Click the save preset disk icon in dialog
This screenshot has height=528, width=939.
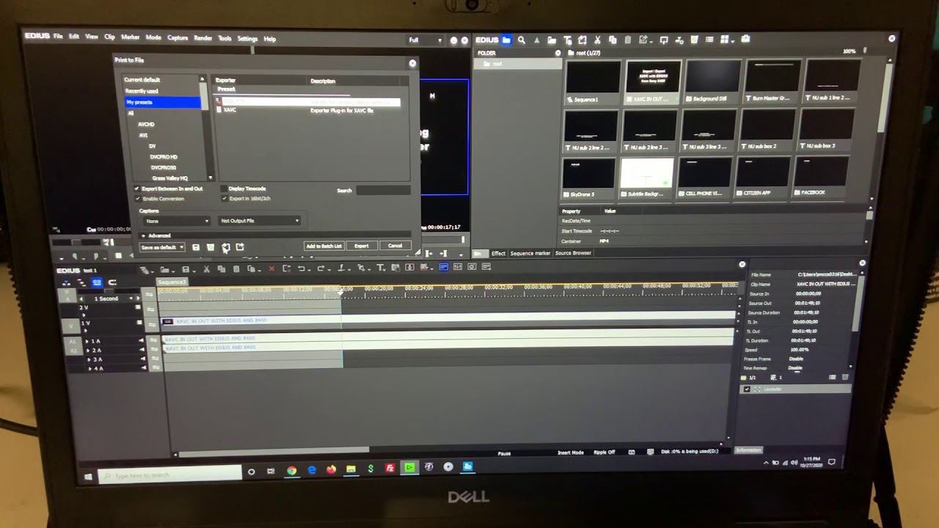tap(196, 247)
